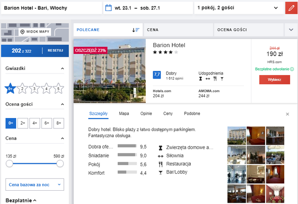
Task: Click the main Barion Hotel photo
Action: point(110,71)
